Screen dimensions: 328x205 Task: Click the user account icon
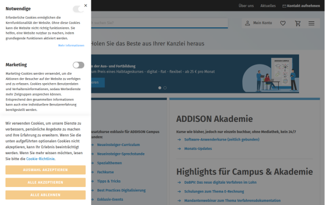248,23
